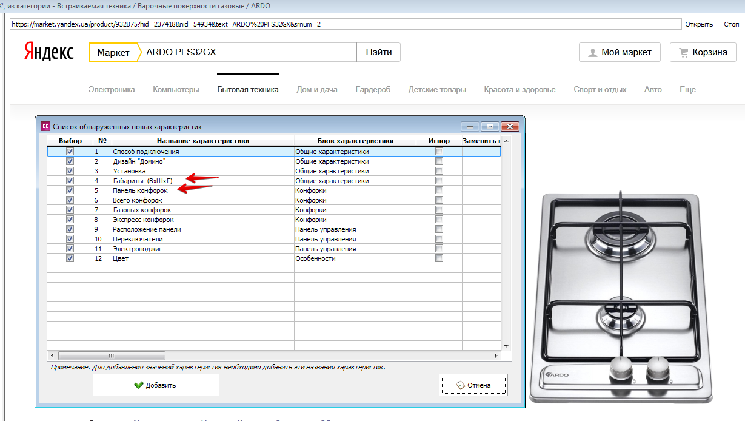The height and width of the screenshot is (421, 745).
Task: Select the Расположение панели row name
Action: [x=147, y=229]
